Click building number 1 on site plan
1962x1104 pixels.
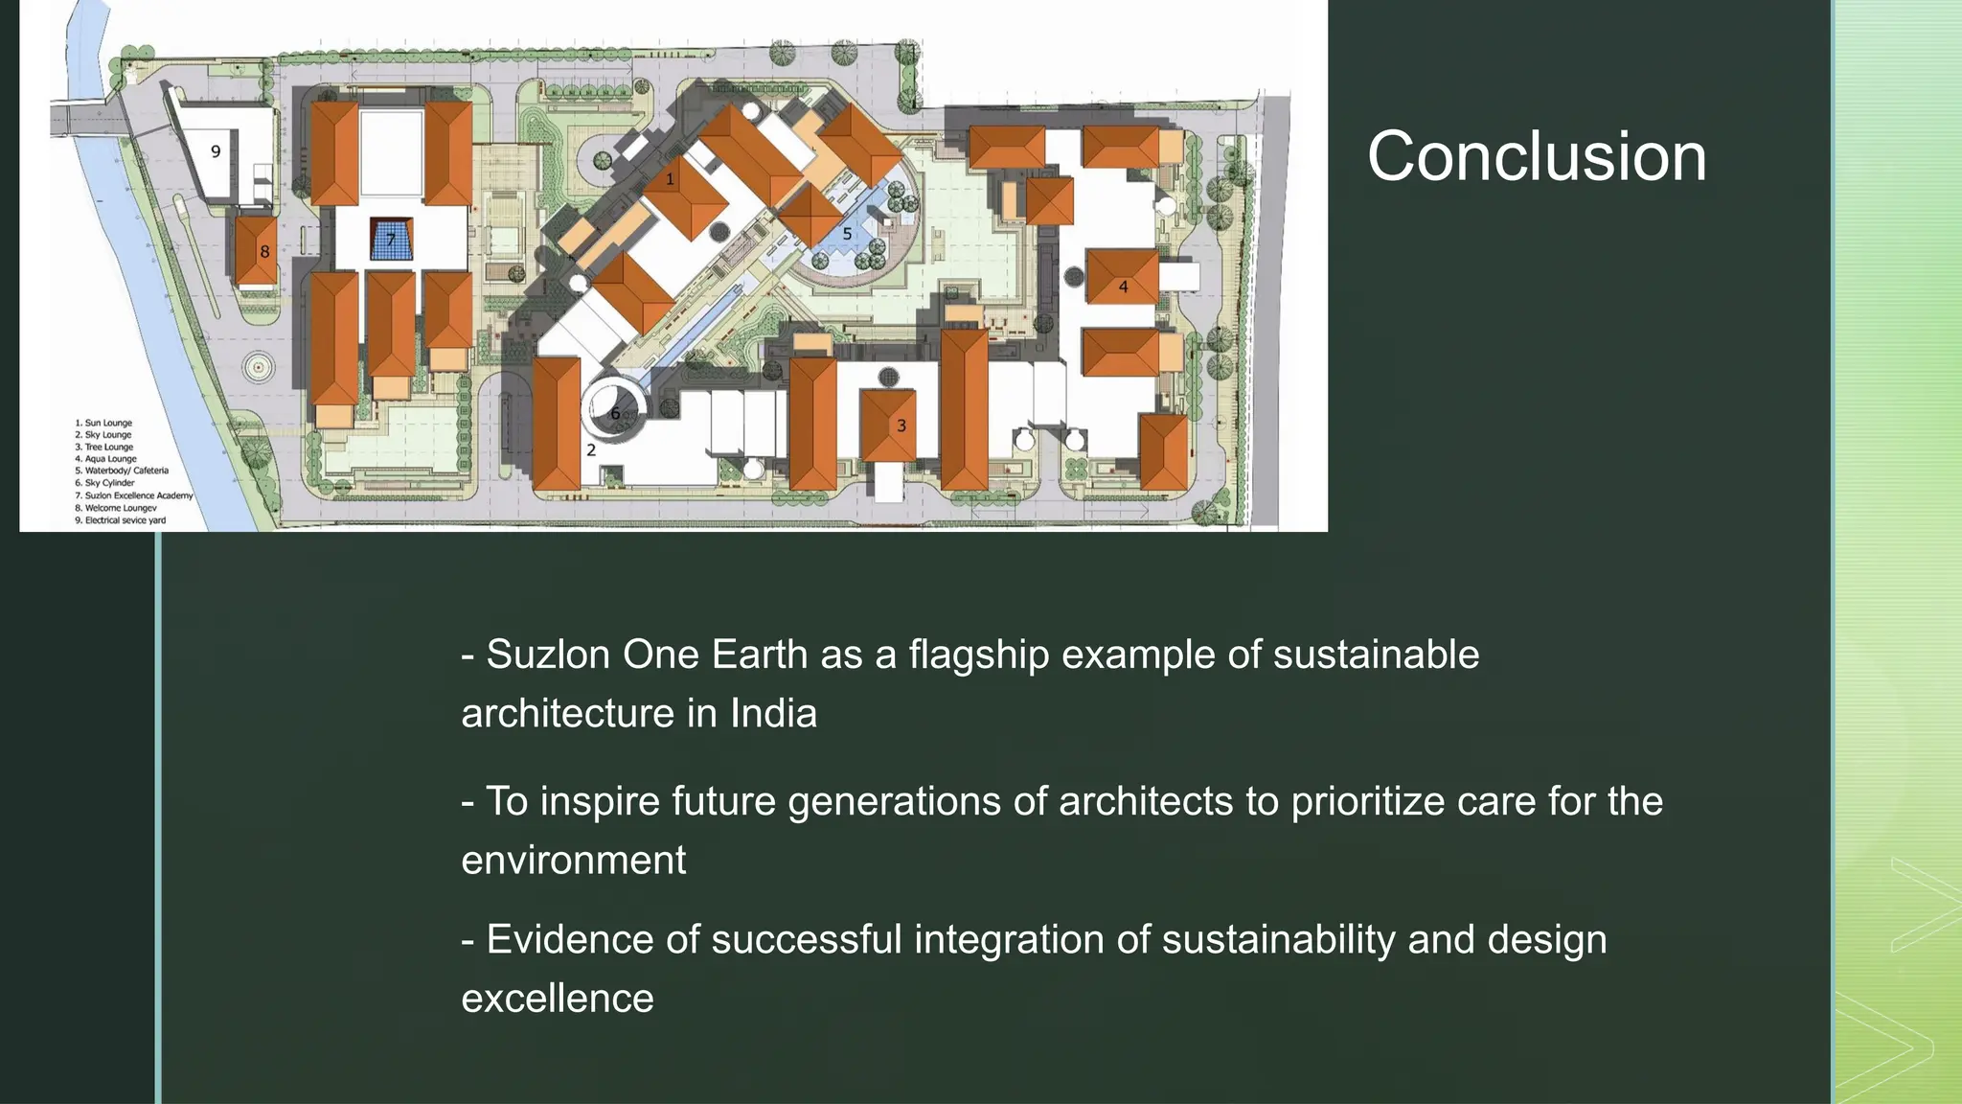point(670,179)
